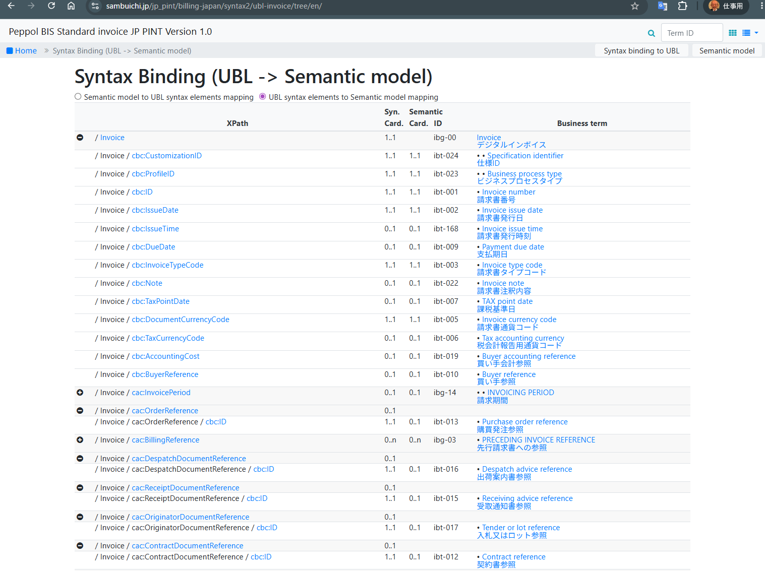Collapse the cac:OriginatorDocumentReference row
765x571 pixels.
coord(80,517)
